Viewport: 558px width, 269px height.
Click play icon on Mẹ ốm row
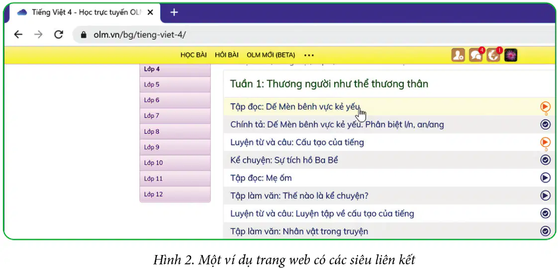545,178
